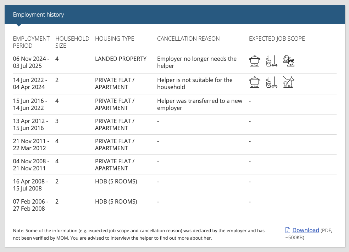Click PRIVATE FLAT / APARTMENT in 2012-2016 row
The height and width of the screenshot is (252, 349).
pos(115,124)
